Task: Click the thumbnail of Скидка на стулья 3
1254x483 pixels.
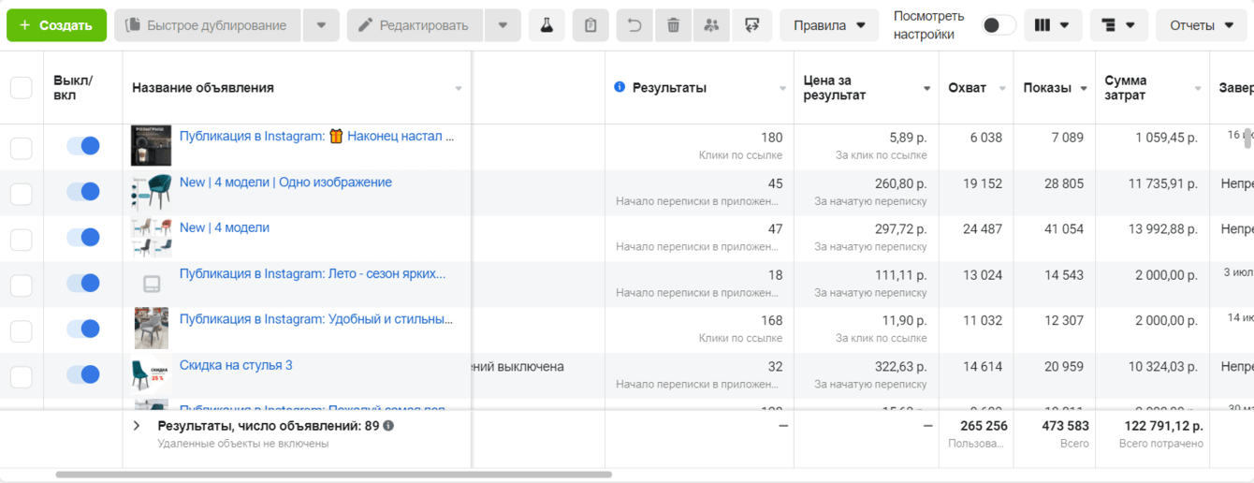Action: click(151, 374)
